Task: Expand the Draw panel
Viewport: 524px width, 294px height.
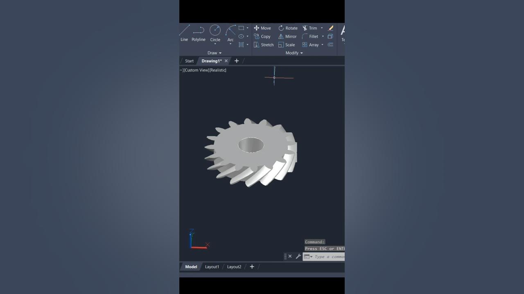Action: point(215,53)
